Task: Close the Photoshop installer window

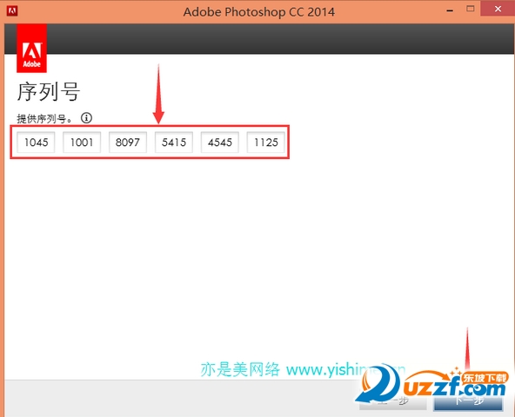Action: click(498, 9)
